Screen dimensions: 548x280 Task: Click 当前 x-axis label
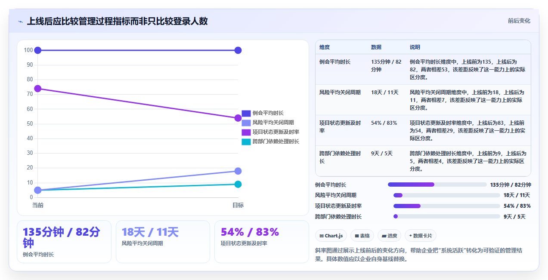[x=37, y=206]
